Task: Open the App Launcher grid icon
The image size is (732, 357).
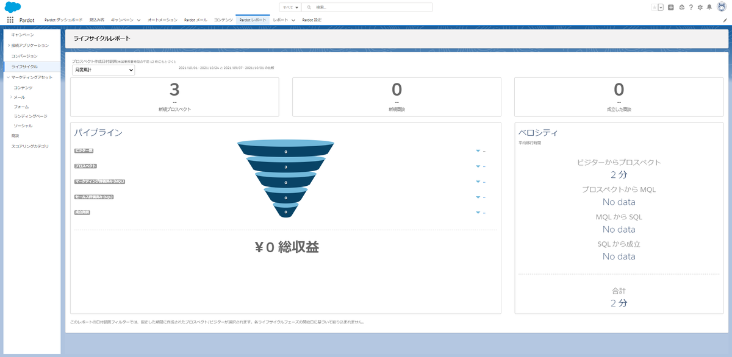Action: pos(10,19)
